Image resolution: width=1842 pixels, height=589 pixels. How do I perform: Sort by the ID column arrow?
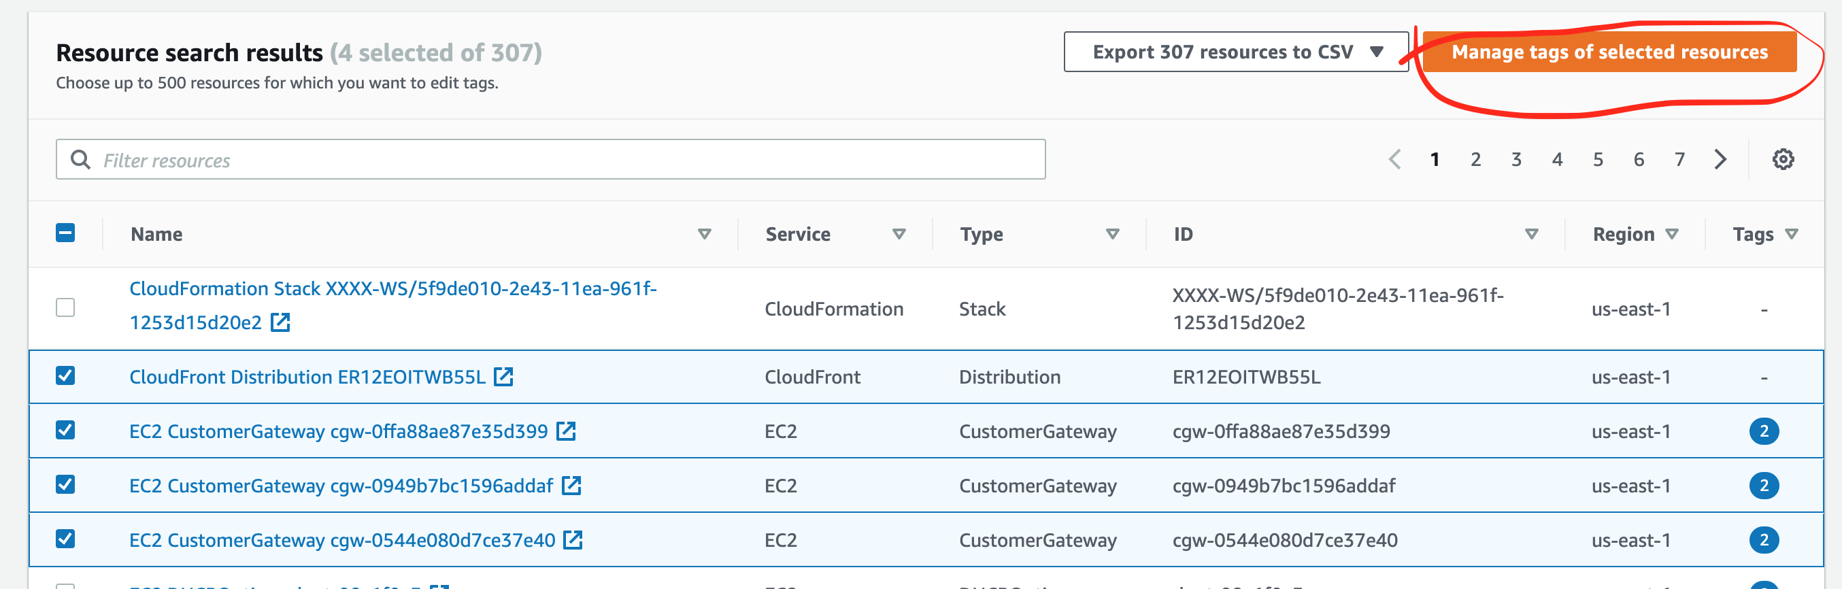[1531, 234]
